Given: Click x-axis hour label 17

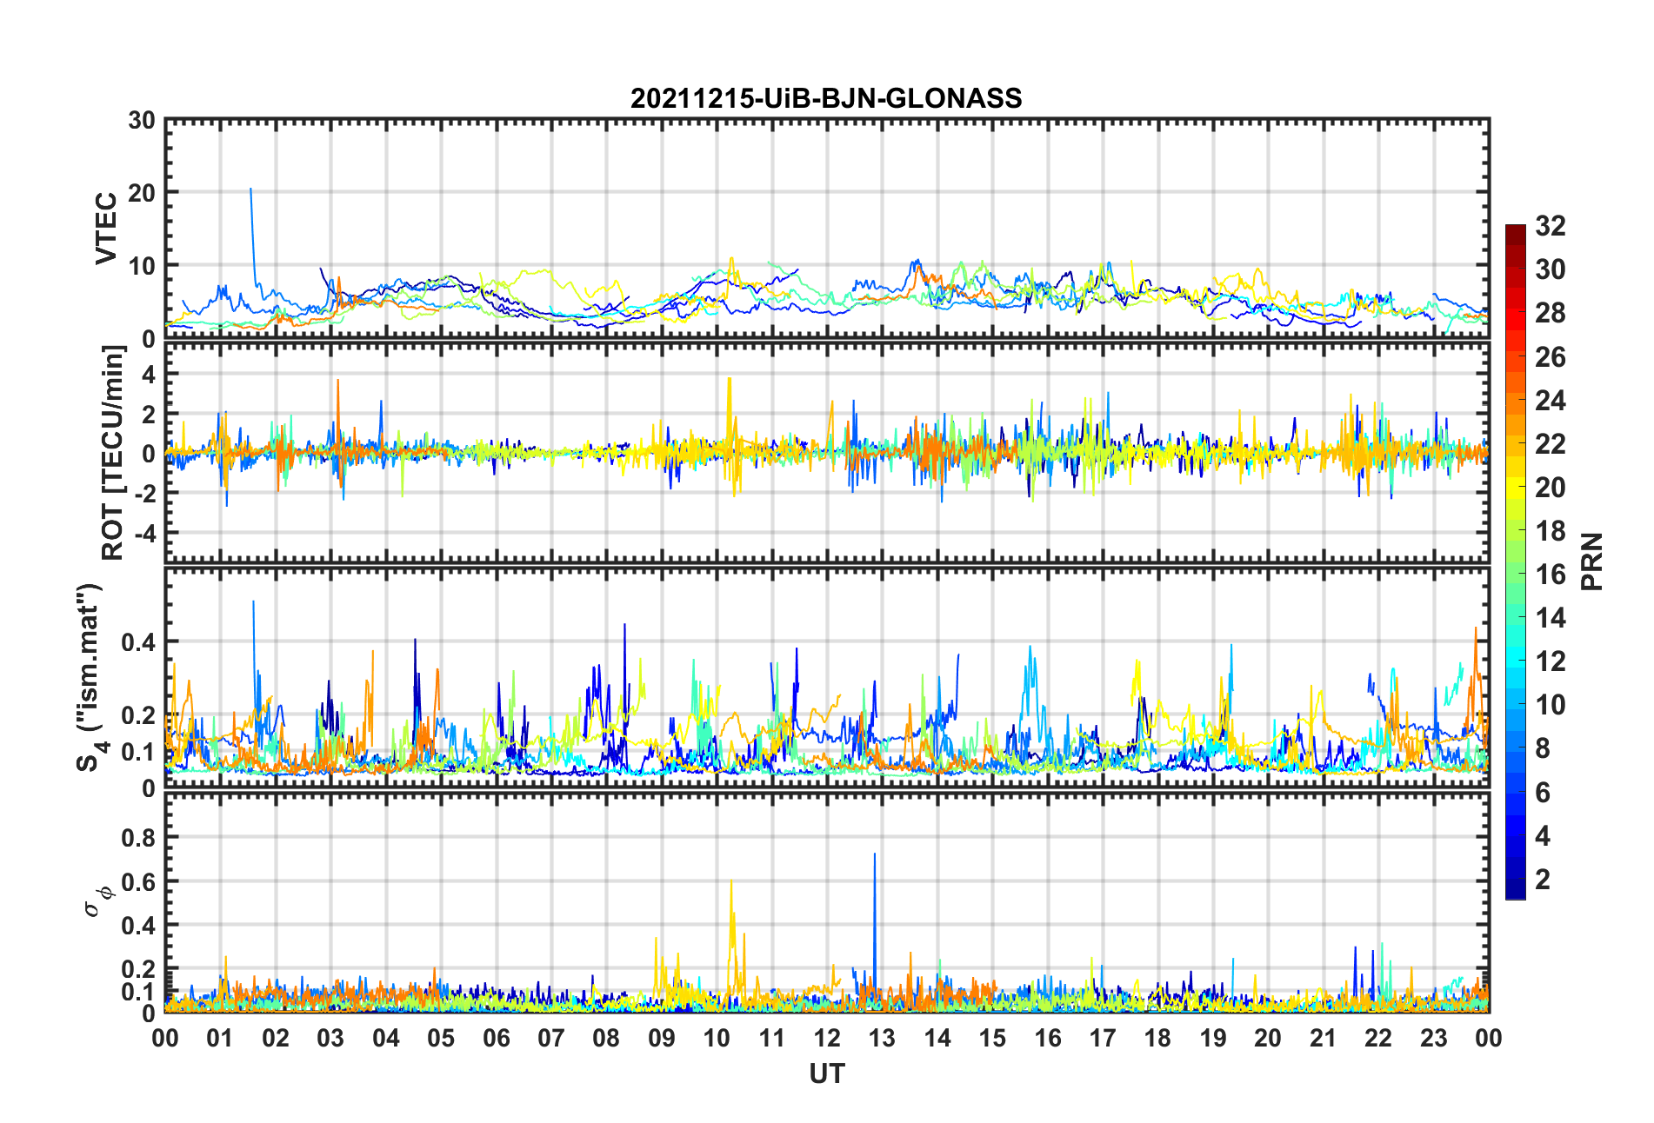Looking at the screenshot, I should pos(1103,1038).
